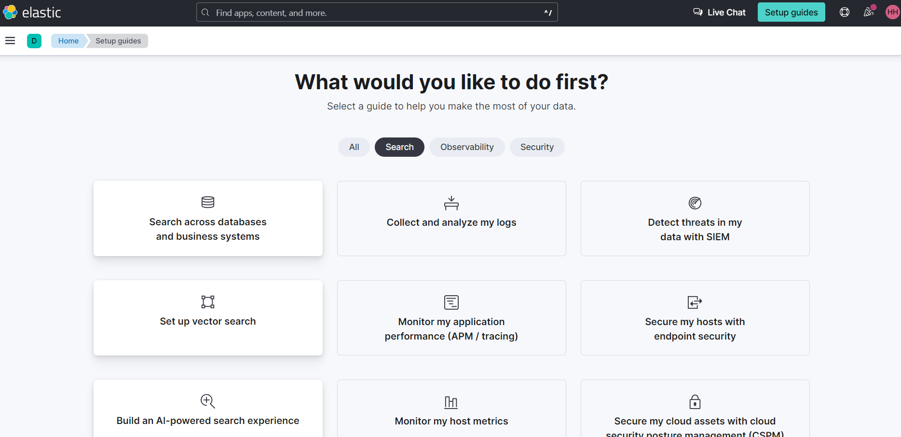
Task: Click the green D space selector
Action: [34, 41]
